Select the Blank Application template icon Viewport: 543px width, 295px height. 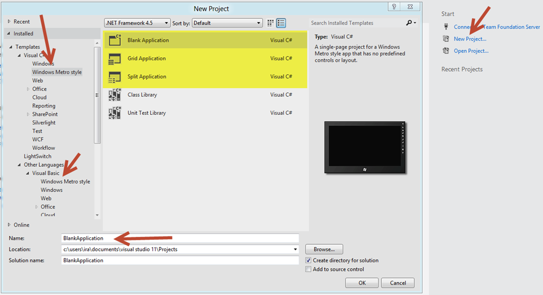[115, 40]
